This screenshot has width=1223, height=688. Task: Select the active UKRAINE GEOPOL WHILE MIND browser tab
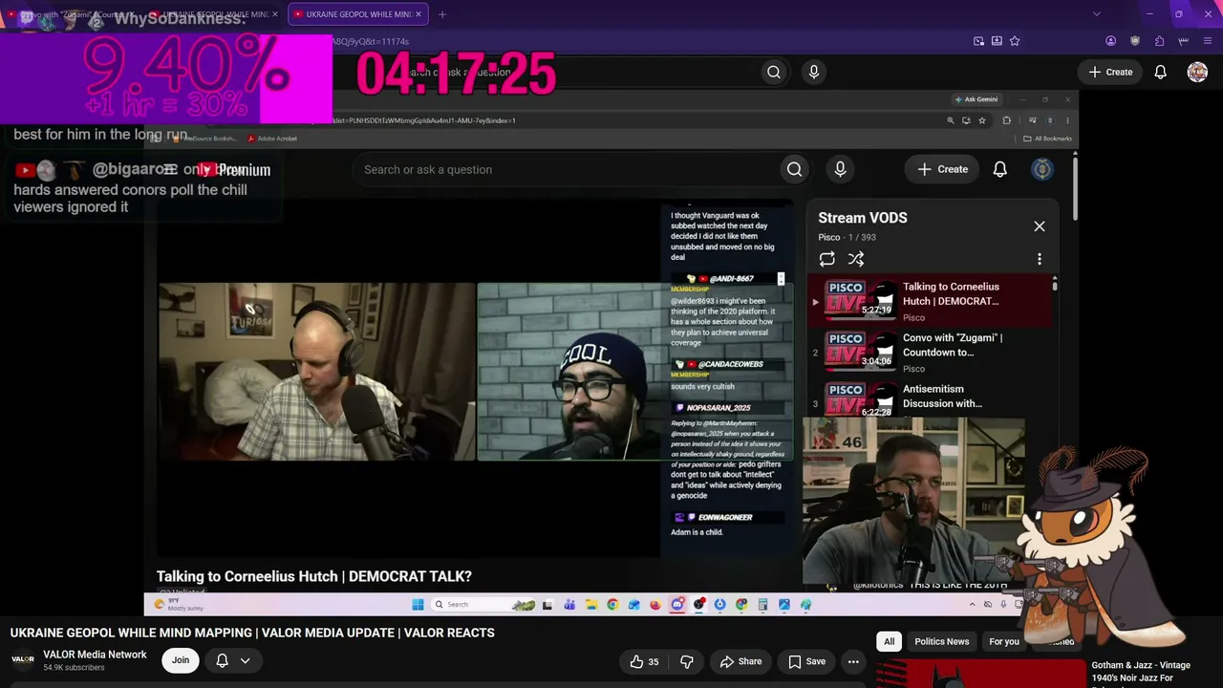(x=357, y=14)
